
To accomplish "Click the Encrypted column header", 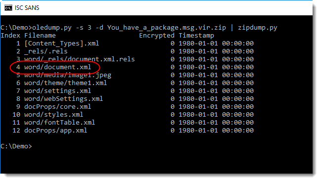I will tap(157, 36).
